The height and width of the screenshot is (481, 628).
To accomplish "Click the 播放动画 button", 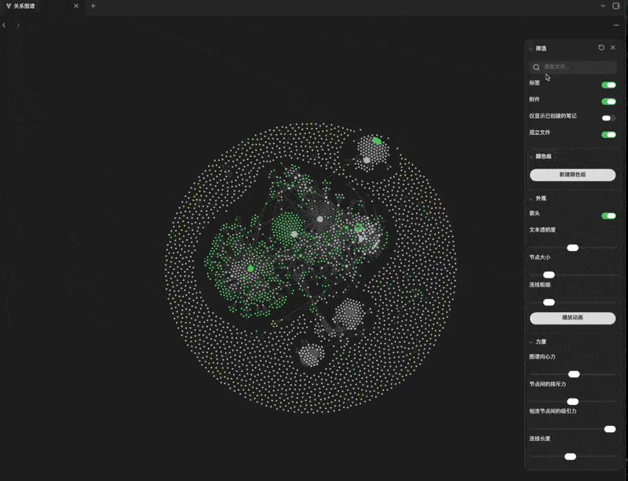I will pyautogui.click(x=573, y=318).
